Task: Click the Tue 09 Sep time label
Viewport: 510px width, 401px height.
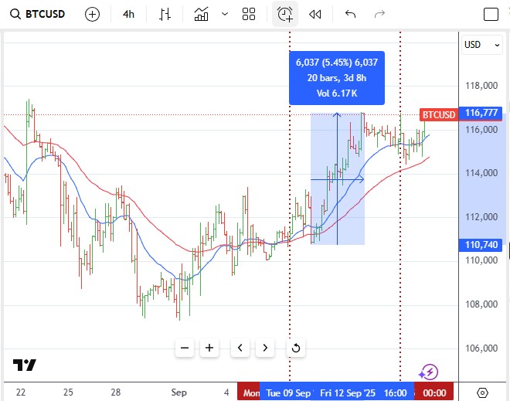Action: coord(288,393)
